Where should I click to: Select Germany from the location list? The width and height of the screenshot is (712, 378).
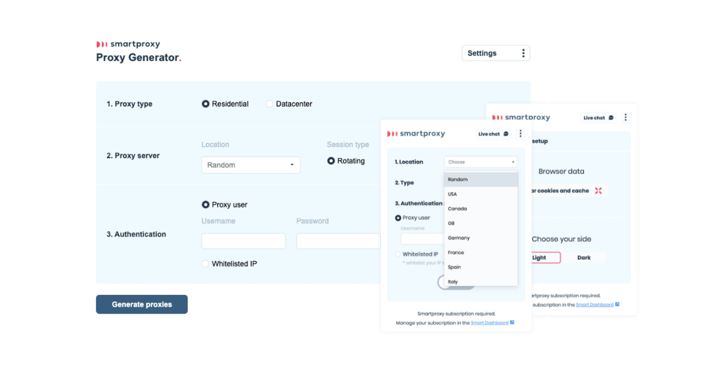[481, 238]
